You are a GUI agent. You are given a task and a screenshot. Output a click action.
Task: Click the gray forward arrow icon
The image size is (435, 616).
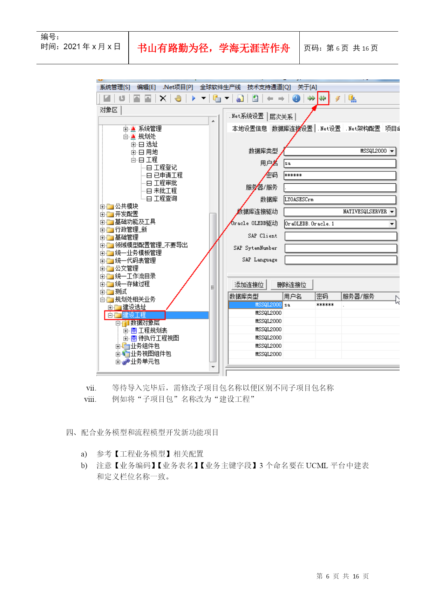click(281, 99)
